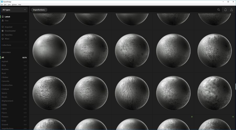Screen dimensions: 236x130
Task: Click the Quixel Bridge title bar app icon
Action: click(x=2, y=2)
